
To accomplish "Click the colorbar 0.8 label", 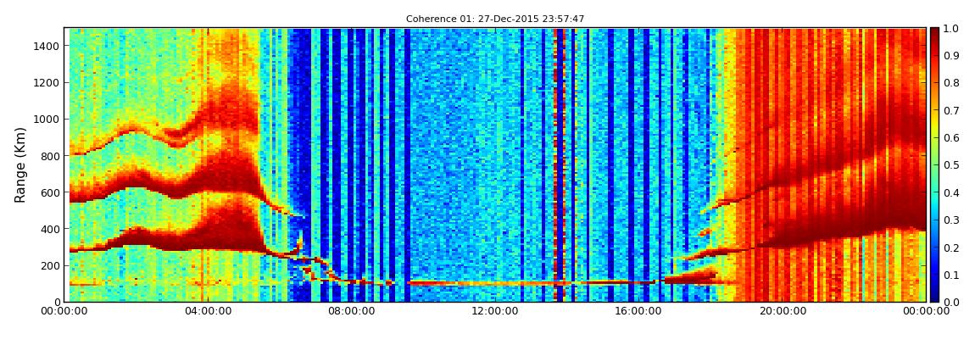I will click(951, 83).
